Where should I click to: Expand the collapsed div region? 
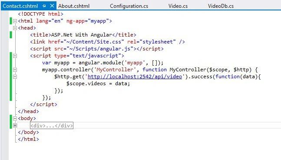tap(15, 125)
